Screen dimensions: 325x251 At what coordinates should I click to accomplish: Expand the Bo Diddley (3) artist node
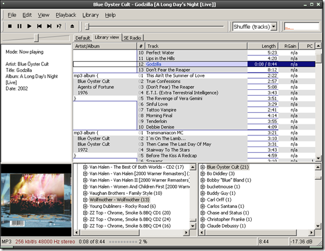[203, 173]
